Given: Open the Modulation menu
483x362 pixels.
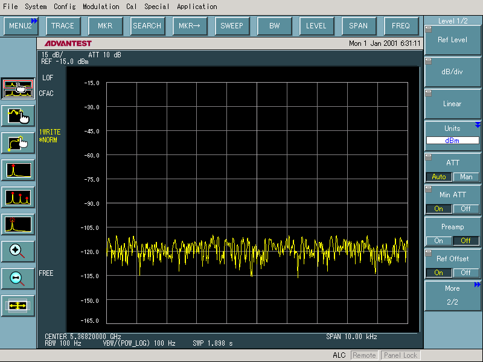Looking at the screenshot, I should click(101, 7).
